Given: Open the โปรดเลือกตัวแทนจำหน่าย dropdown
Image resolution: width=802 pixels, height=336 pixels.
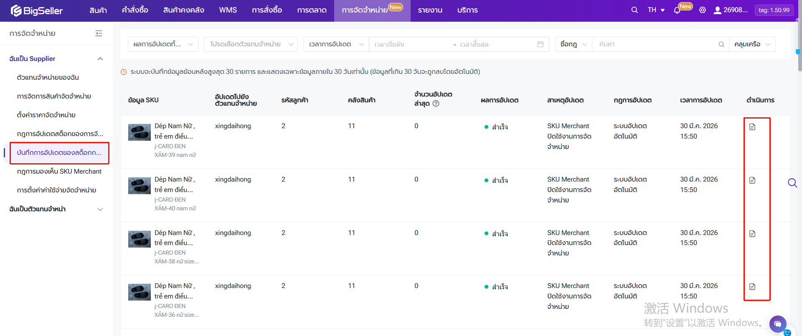Looking at the screenshot, I should point(251,44).
